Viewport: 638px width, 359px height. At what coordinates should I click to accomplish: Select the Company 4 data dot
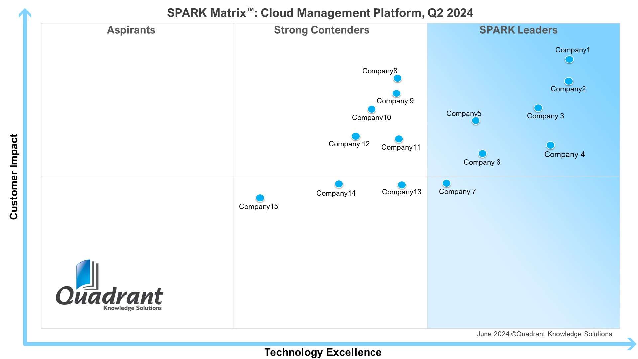click(550, 145)
